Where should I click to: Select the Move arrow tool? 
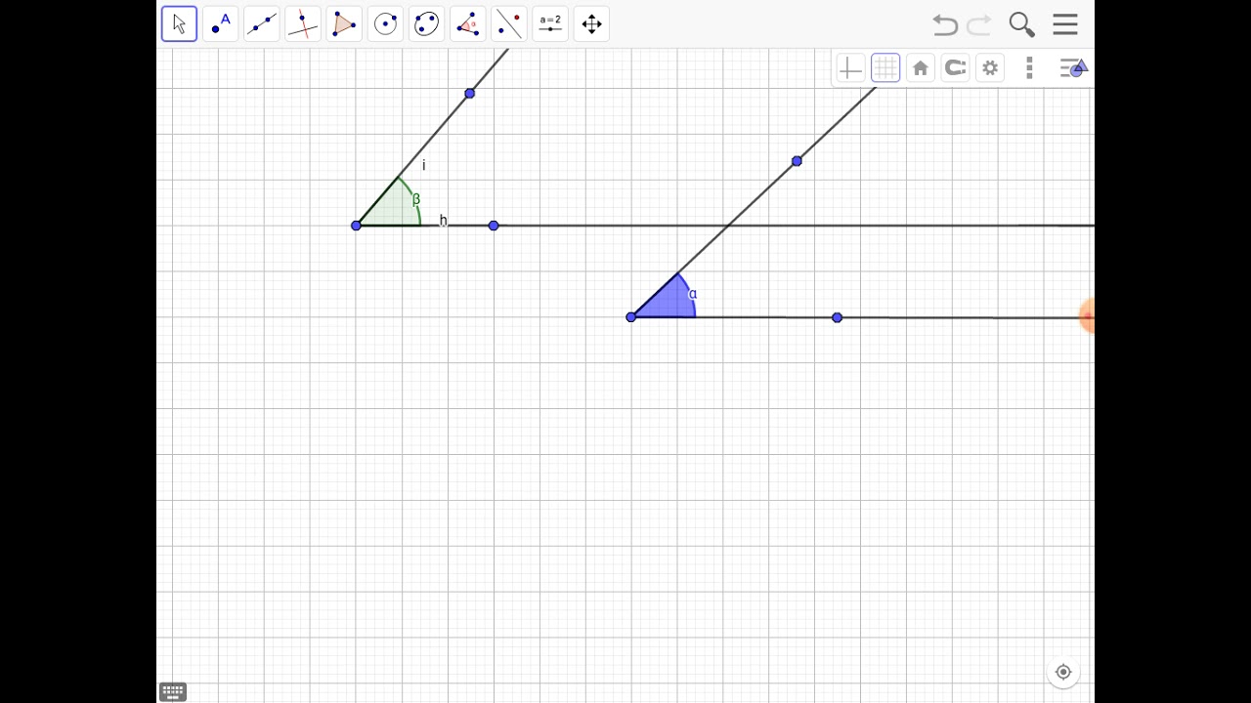pyautogui.click(x=179, y=23)
